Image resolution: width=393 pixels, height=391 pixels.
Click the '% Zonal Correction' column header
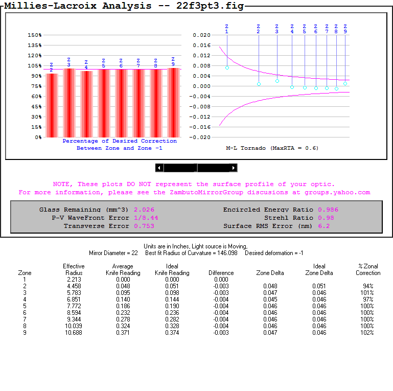(x=368, y=269)
